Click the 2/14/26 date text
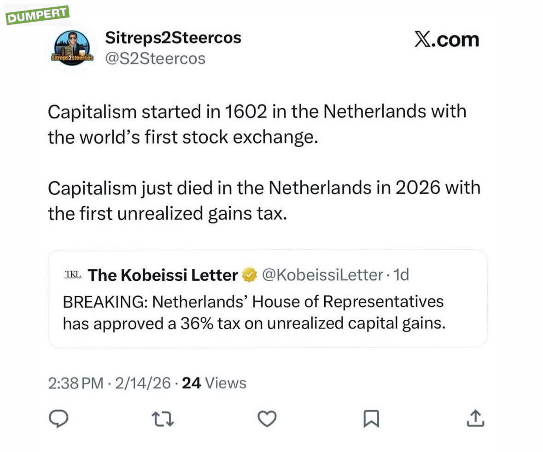543x452 pixels. point(141,382)
